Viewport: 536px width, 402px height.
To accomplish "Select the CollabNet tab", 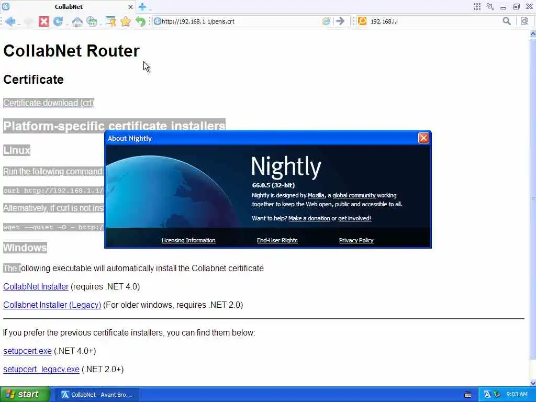I will 69,6.
